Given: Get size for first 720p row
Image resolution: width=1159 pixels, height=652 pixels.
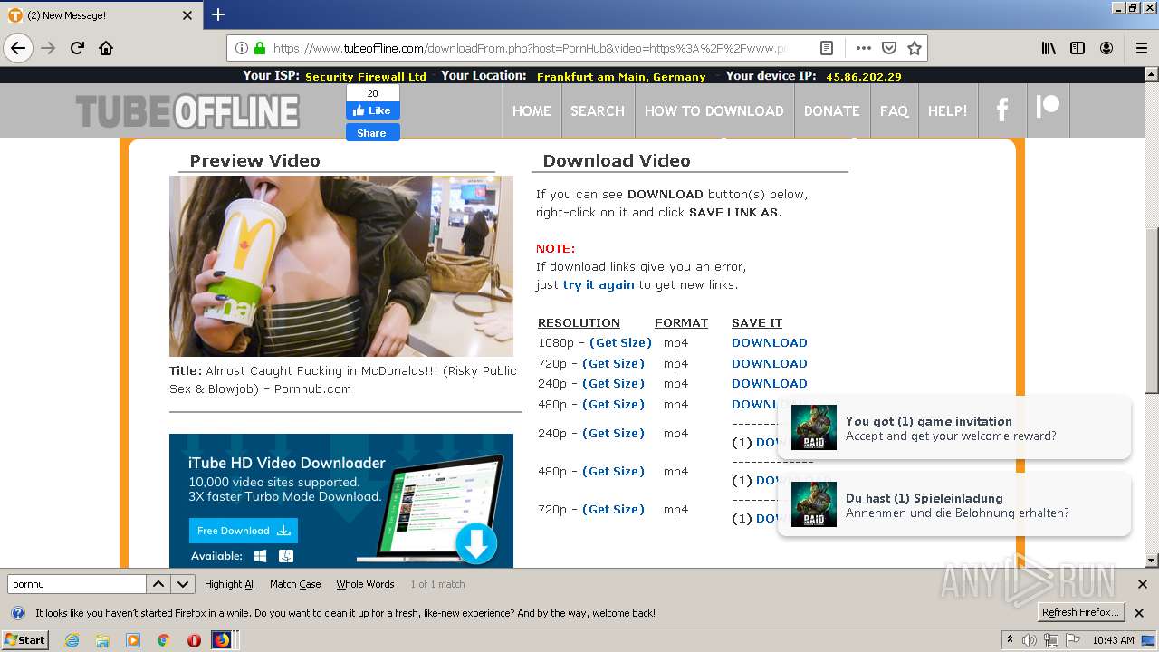Looking at the screenshot, I should pyautogui.click(x=614, y=363).
